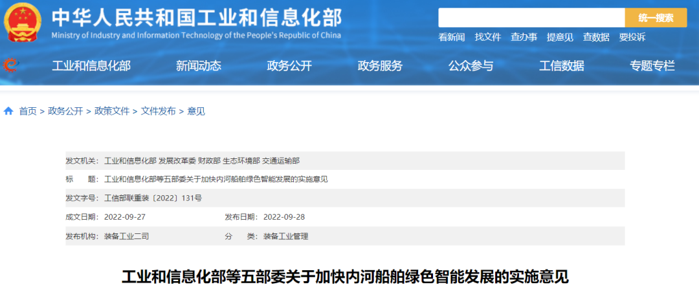Go to 政策文件 breadcrumb link

click(x=112, y=111)
